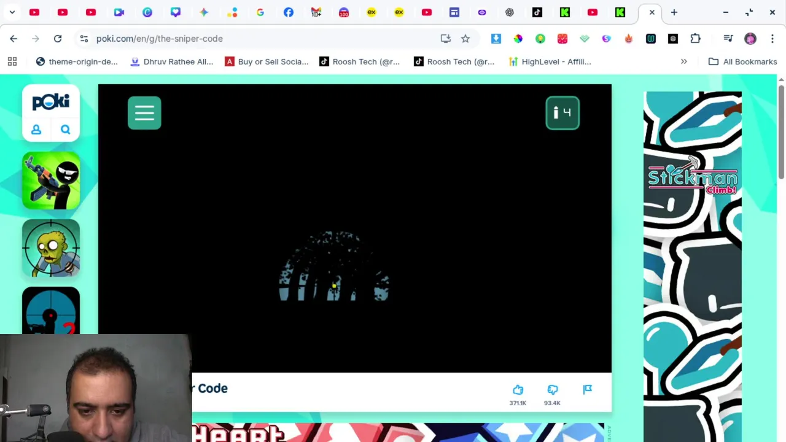Open the site information icon in address bar
The height and width of the screenshot is (442, 786).
[x=84, y=39]
